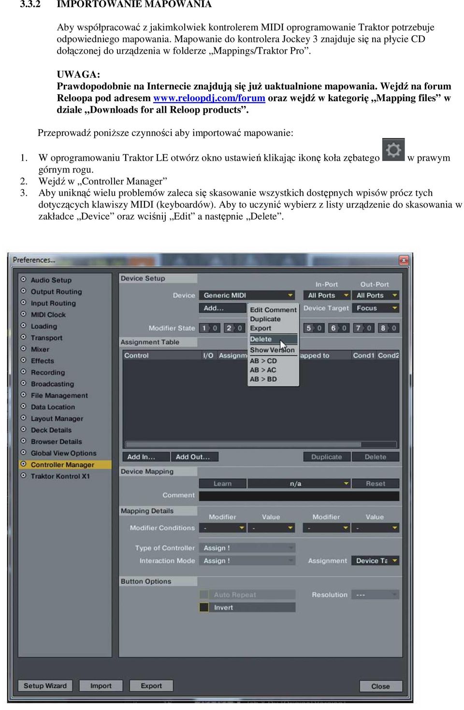Open MIDI Clock preferences

pos(48,315)
